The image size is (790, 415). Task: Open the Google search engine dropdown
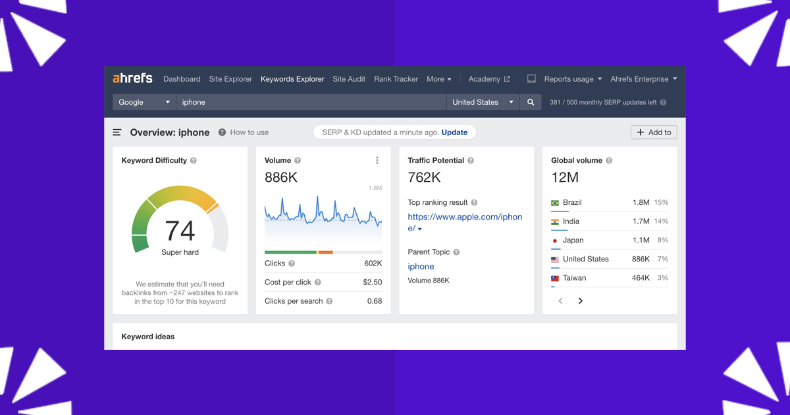[144, 102]
